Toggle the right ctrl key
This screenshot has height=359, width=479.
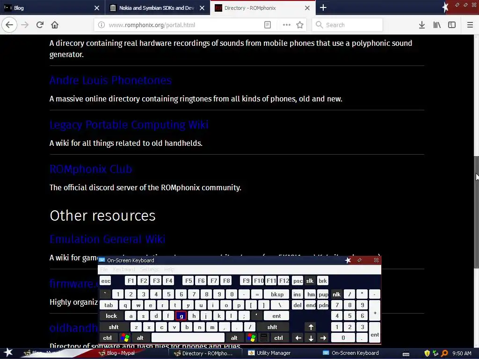278,338
